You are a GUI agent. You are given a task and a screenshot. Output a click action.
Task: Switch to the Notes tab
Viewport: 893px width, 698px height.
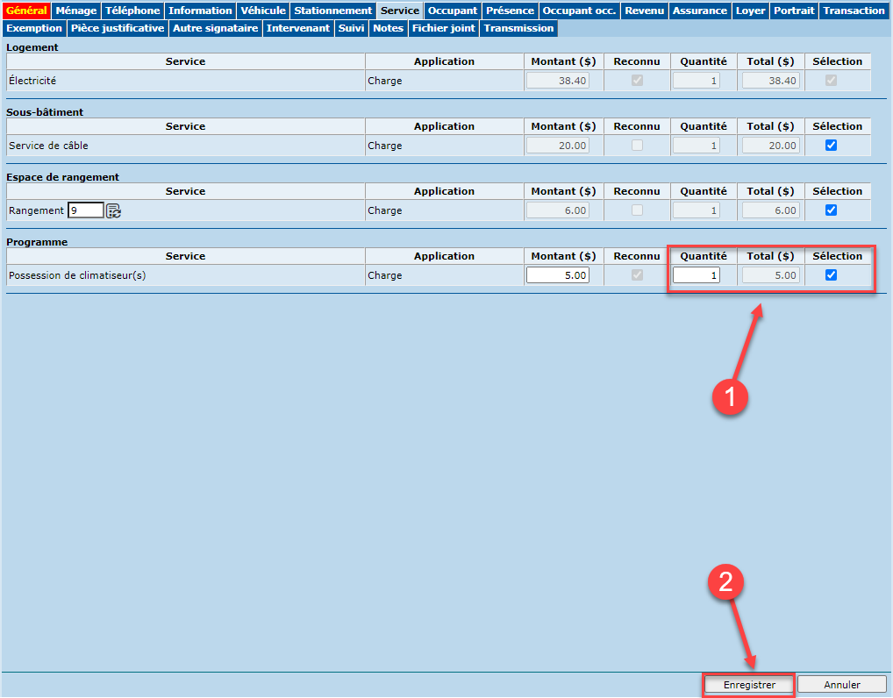pyautogui.click(x=389, y=28)
